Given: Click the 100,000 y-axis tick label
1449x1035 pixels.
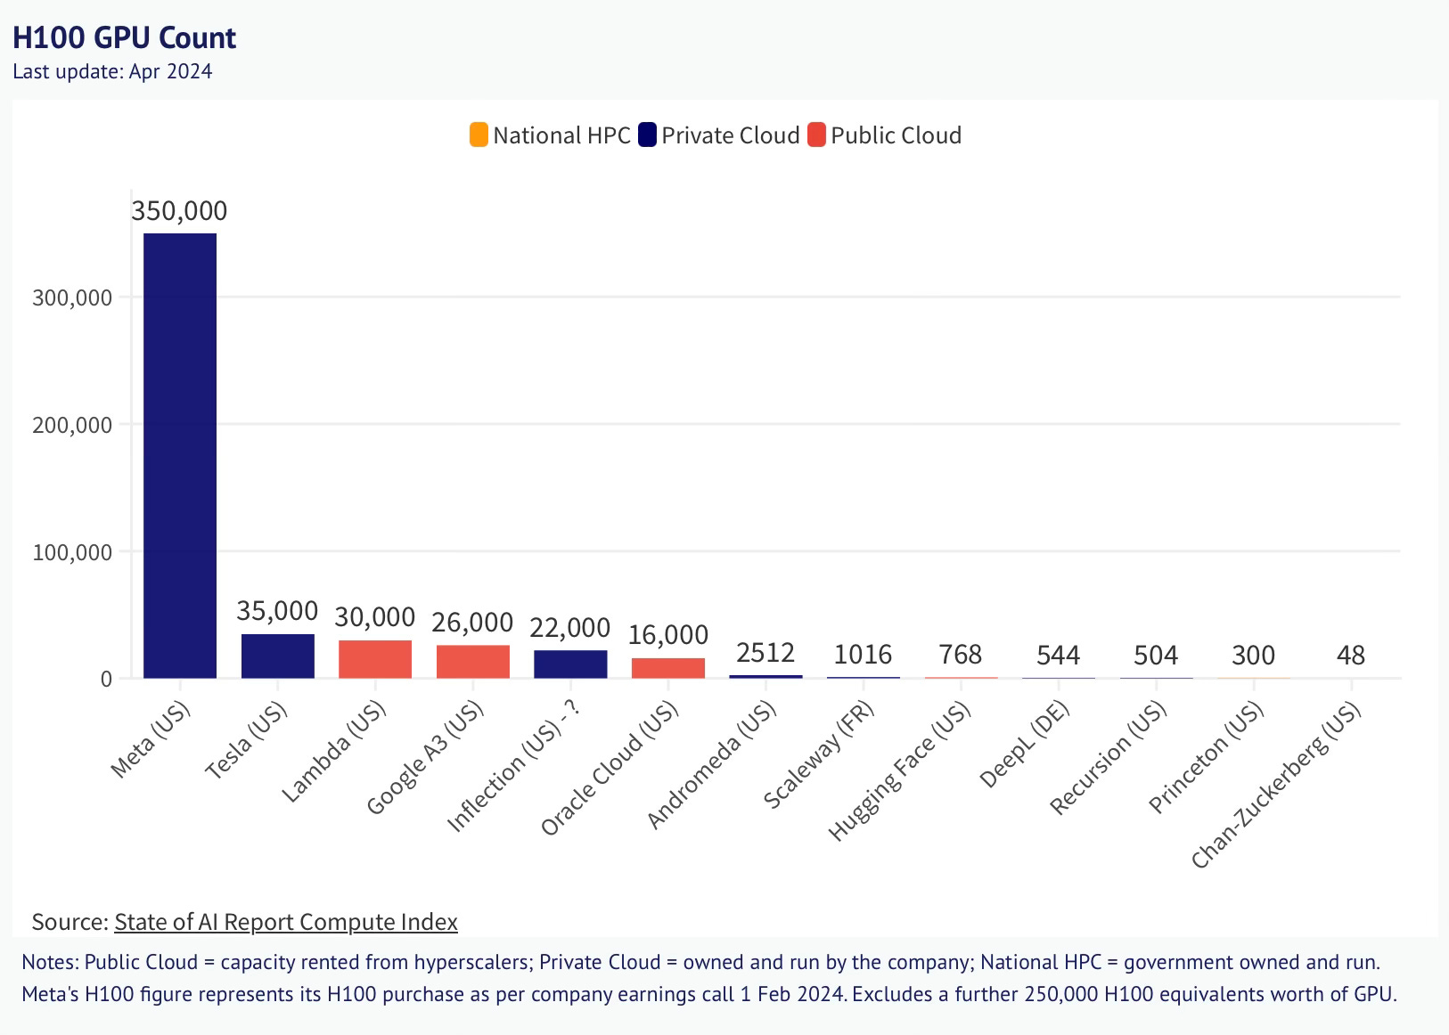Looking at the screenshot, I should [72, 552].
